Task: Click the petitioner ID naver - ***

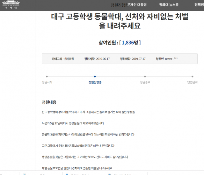Action: (171, 59)
